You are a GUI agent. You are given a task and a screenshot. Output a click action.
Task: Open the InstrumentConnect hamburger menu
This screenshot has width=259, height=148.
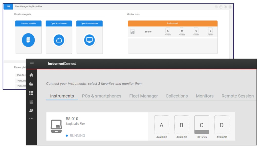tap(32, 63)
